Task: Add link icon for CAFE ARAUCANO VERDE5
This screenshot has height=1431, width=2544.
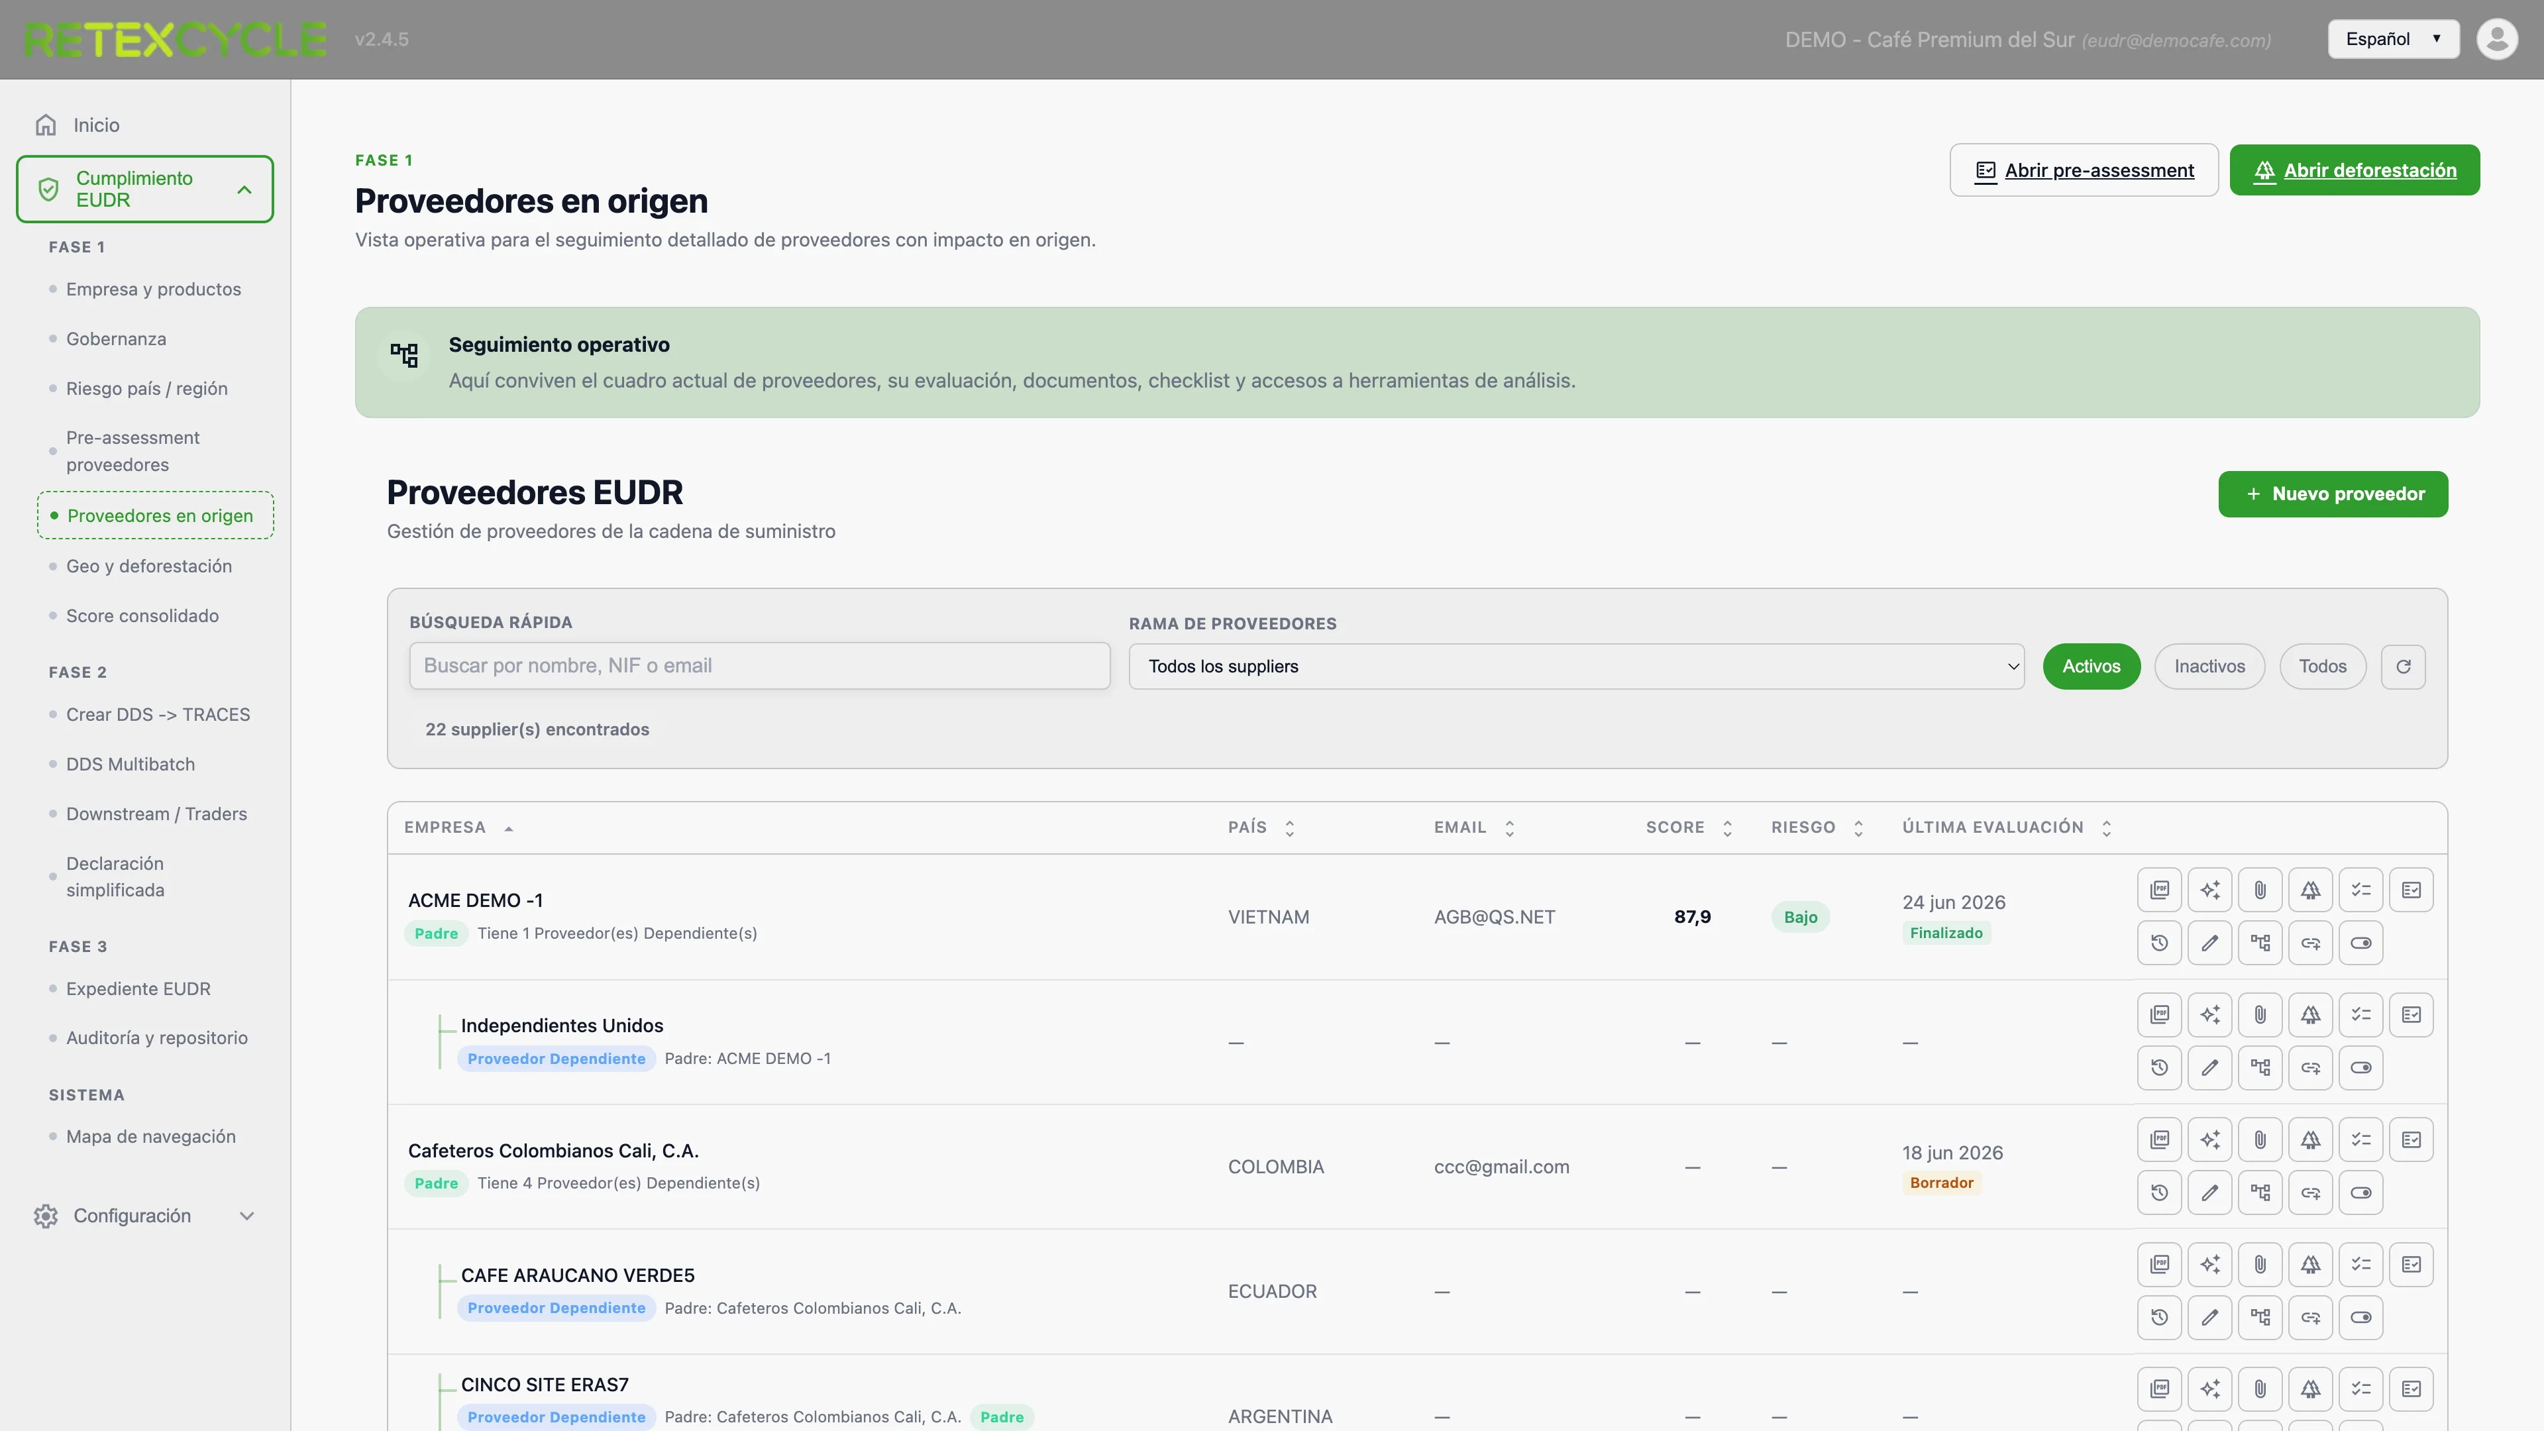Action: pyautogui.click(x=2311, y=1316)
